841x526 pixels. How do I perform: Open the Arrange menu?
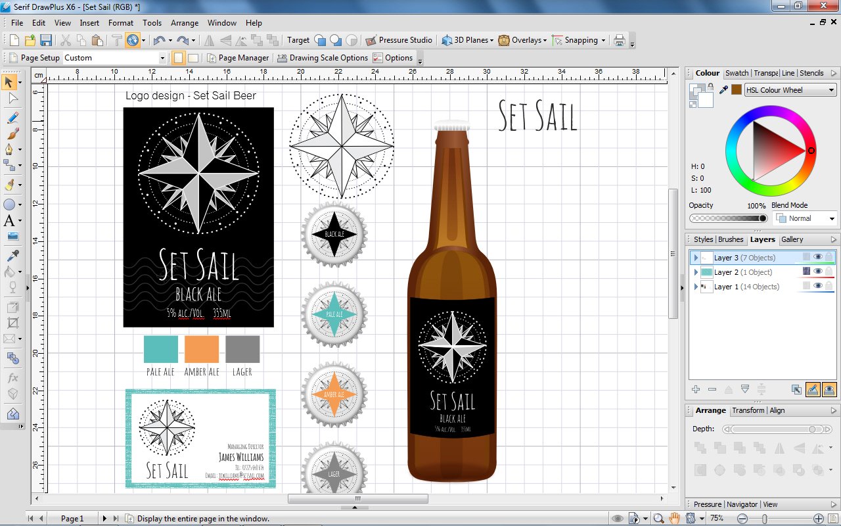[185, 22]
